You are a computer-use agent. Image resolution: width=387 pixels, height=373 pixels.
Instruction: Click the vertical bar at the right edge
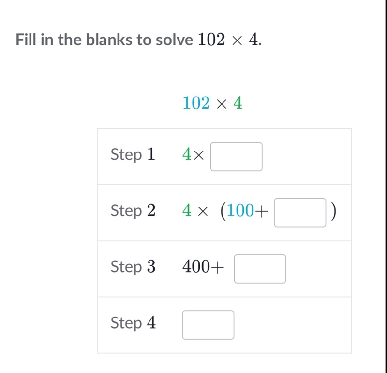point(386,186)
